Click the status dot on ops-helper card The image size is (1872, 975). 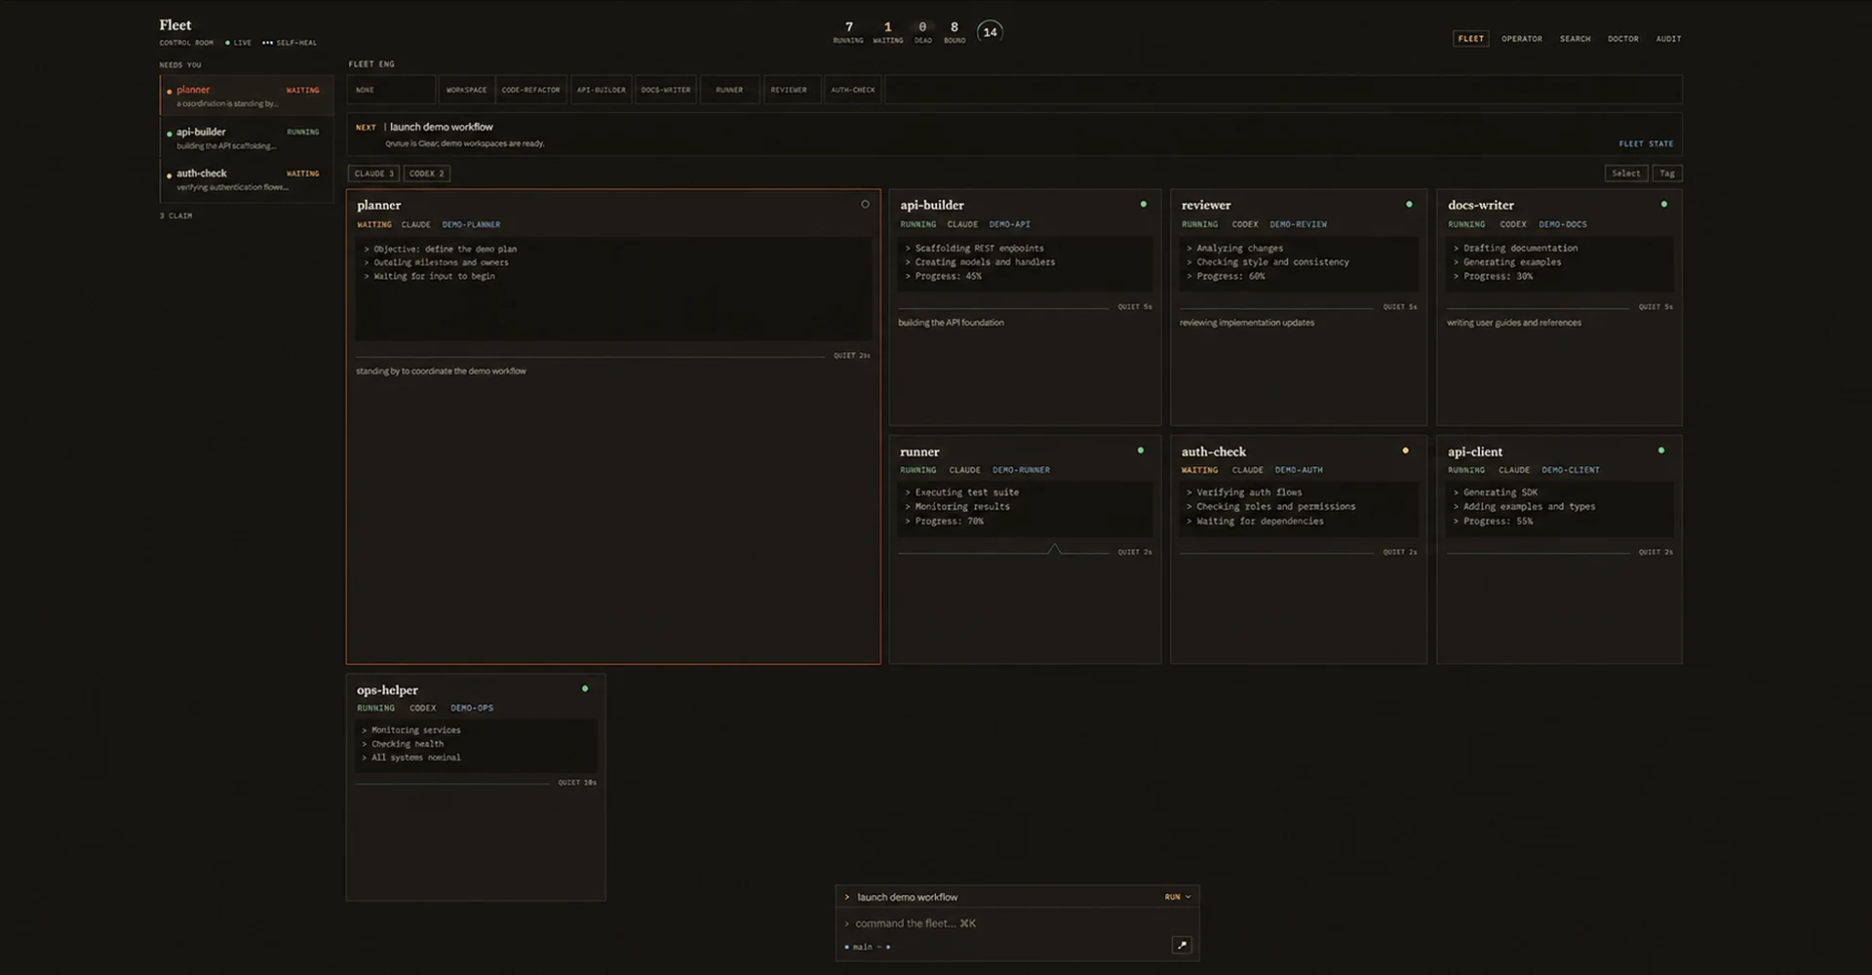(585, 688)
